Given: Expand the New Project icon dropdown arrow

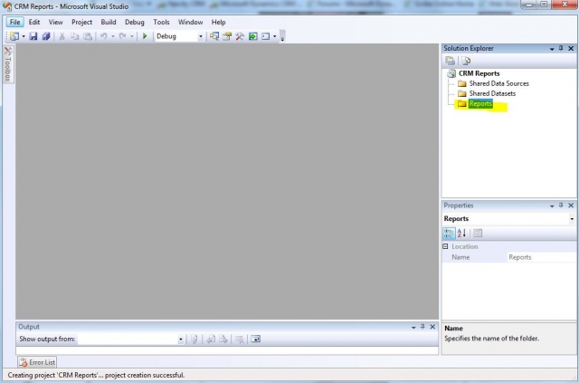Looking at the screenshot, I should tap(24, 36).
